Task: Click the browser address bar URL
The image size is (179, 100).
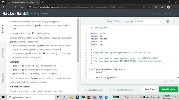Action: click(x=79, y=7)
